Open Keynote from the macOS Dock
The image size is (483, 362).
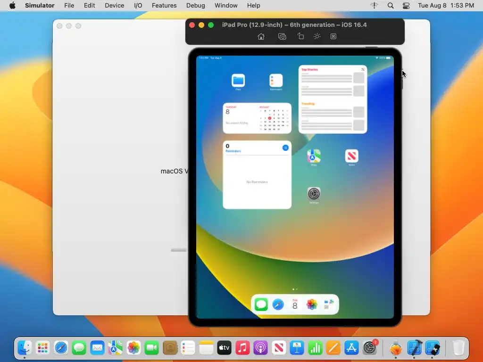pos(297,348)
